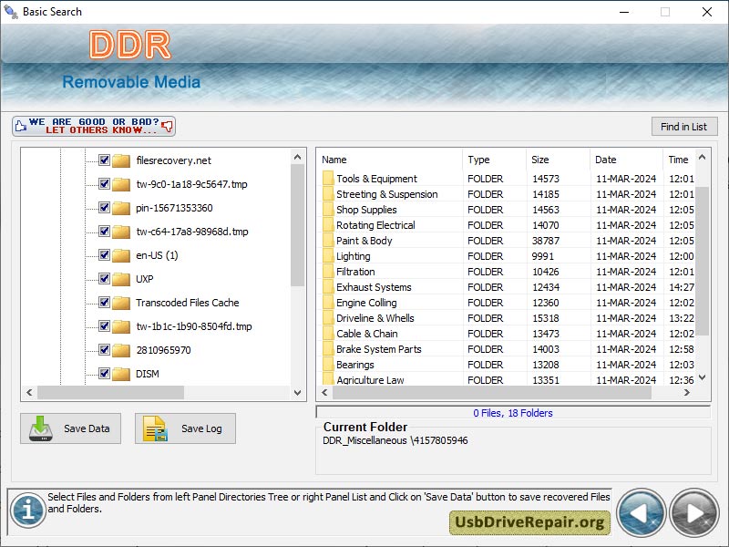Select the Driveline & Whells folder row
Image resolution: width=729 pixels, height=547 pixels.
pyautogui.click(x=508, y=318)
